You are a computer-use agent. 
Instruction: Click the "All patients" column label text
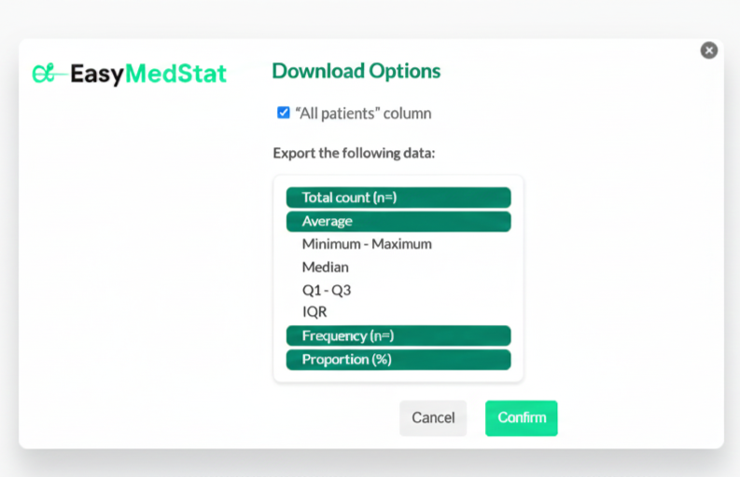[x=363, y=114]
